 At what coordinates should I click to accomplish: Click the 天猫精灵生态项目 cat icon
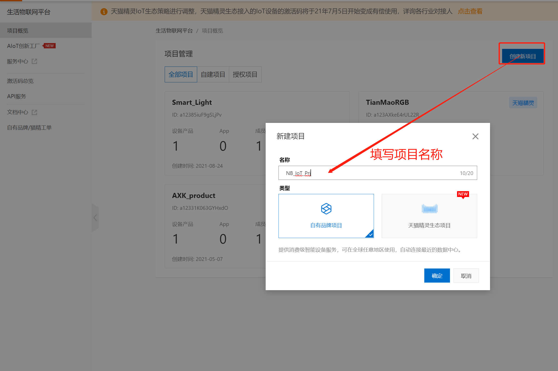click(429, 209)
